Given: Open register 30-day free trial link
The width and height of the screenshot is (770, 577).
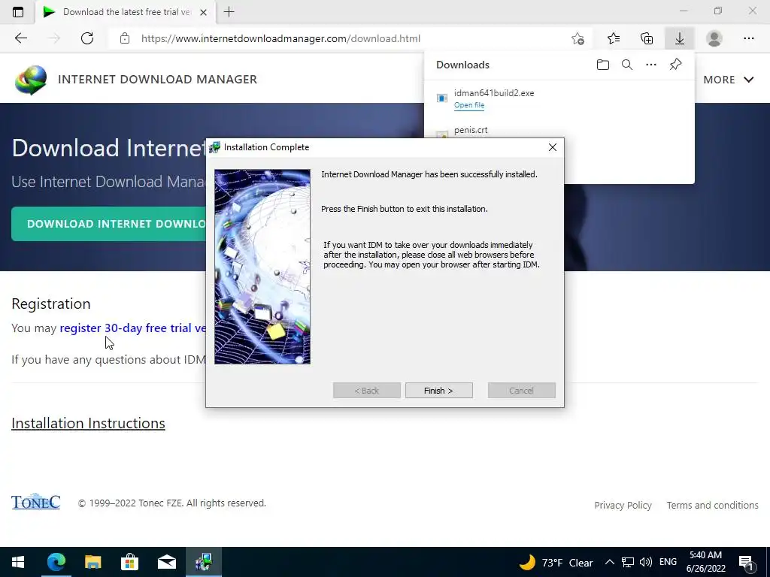Looking at the screenshot, I should [132, 328].
